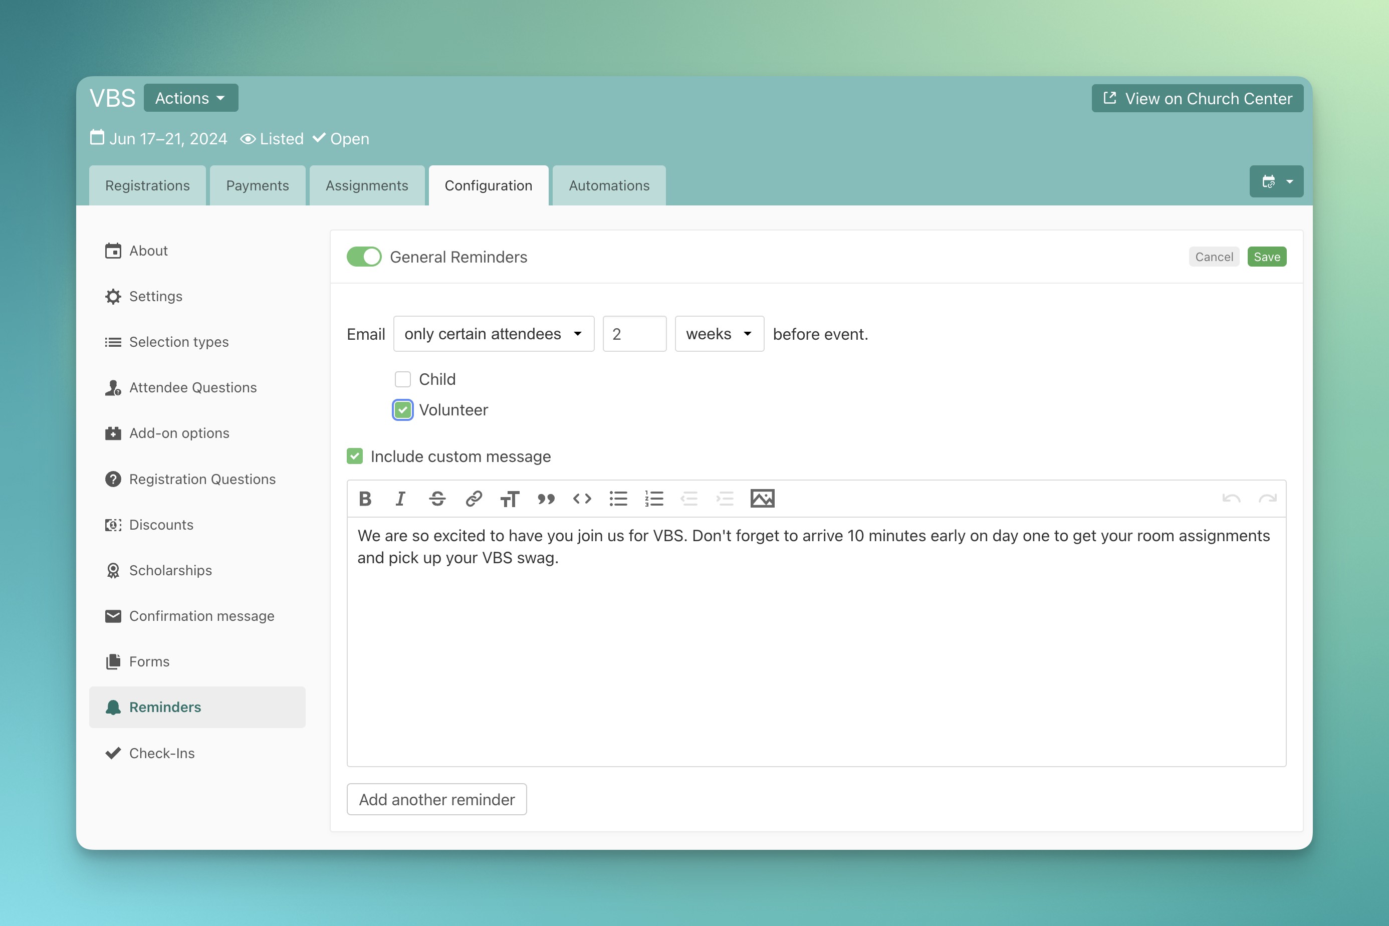Click the Save button

pos(1267,257)
